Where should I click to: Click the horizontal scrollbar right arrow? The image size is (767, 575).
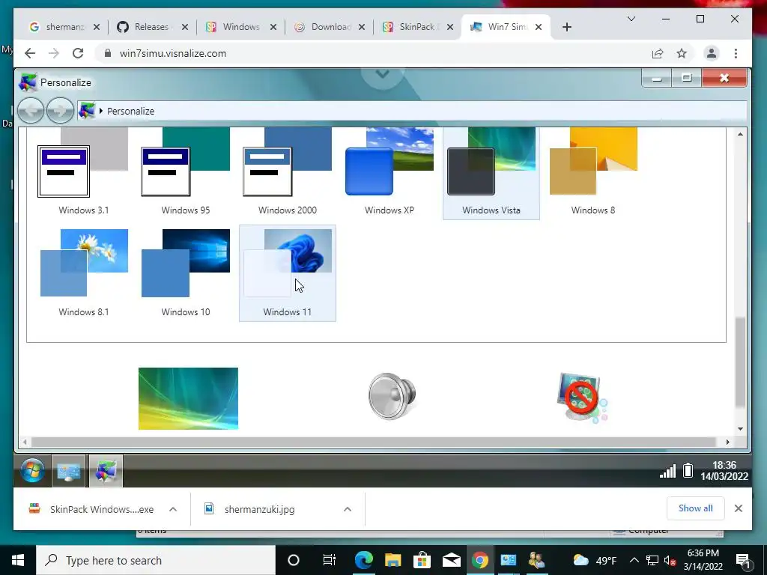point(728,442)
